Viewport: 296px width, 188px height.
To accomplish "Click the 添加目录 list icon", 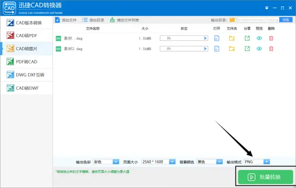I will (85, 20).
